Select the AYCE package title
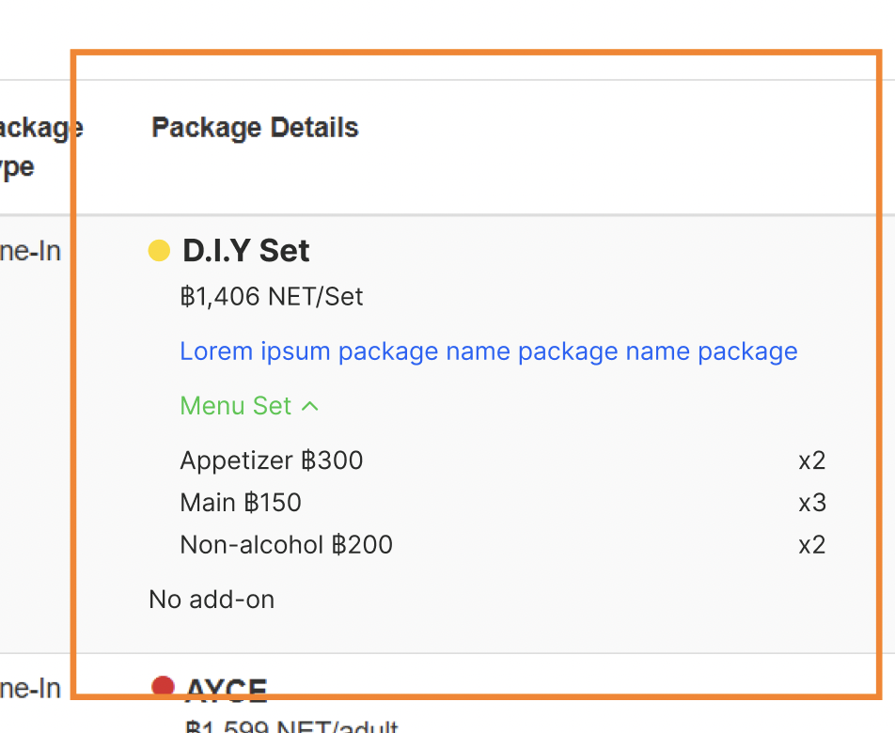Image resolution: width=895 pixels, height=733 pixels. coord(227,692)
